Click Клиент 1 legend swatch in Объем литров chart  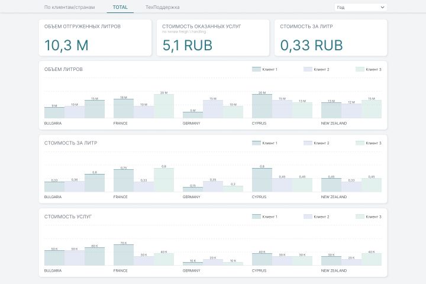click(256, 69)
